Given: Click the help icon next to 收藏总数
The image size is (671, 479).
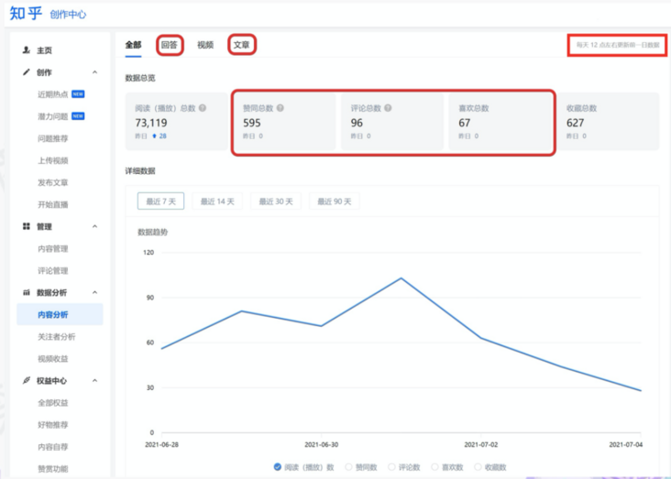Looking at the screenshot, I should [604, 108].
